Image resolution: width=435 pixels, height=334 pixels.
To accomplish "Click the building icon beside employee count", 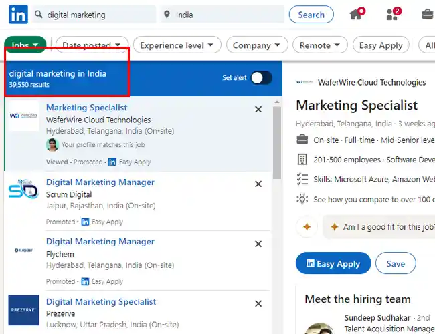I will point(302,160).
